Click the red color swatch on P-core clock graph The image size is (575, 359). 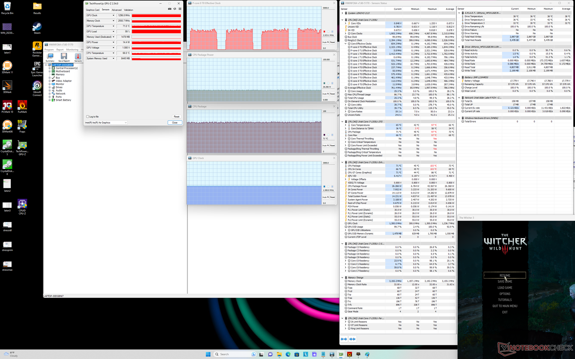pyautogui.click(x=324, y=31)
